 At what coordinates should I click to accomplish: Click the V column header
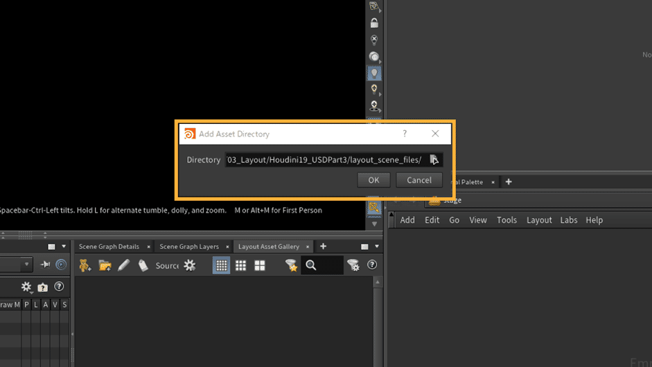point(55,305)
